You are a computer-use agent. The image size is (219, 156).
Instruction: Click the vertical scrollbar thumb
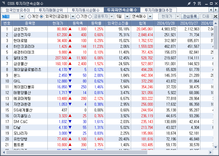(216, 37)
